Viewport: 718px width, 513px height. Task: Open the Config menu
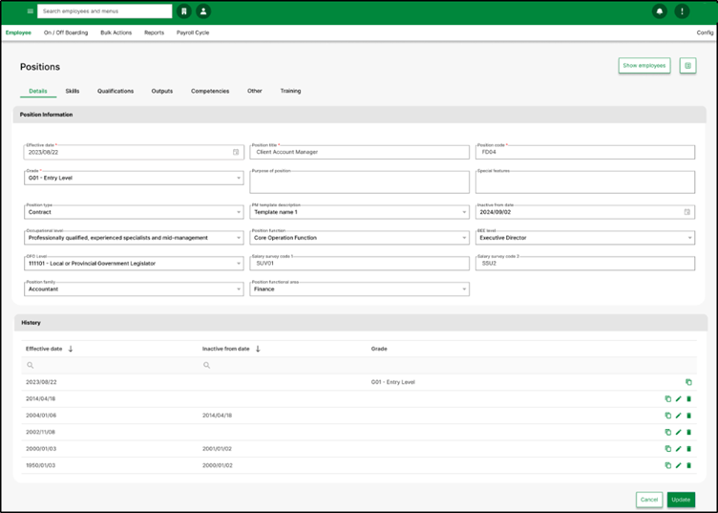coord(706,32)
